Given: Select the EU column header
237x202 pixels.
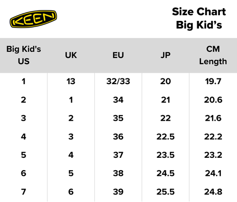Looking at the screenshot, I should pyautogui.click(x=118, y=55).
